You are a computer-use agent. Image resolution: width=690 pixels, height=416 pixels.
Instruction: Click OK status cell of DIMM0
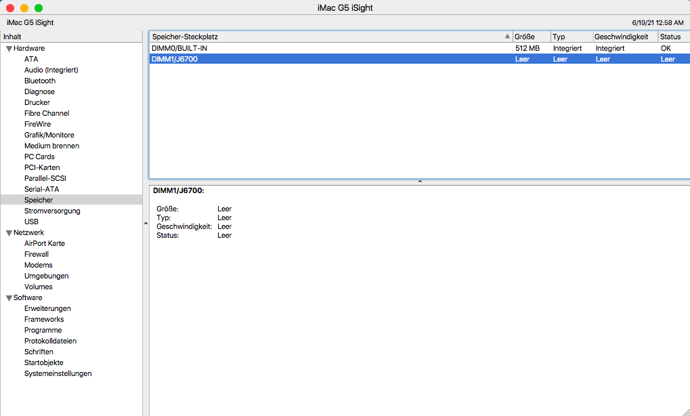666,48
